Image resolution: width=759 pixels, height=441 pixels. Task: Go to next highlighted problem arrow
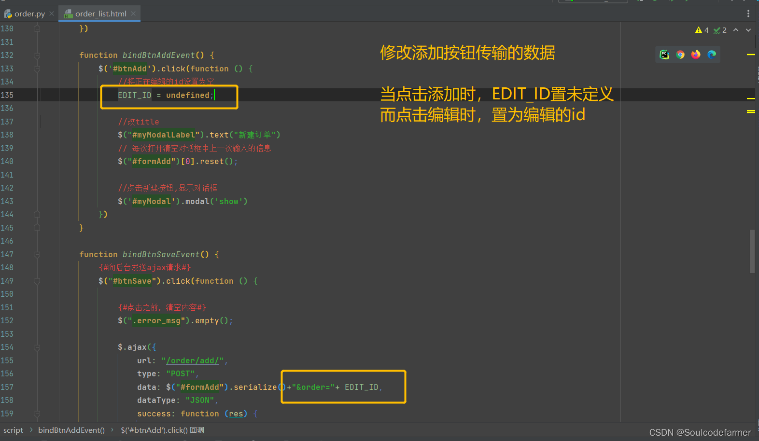(x=748, y=30)
